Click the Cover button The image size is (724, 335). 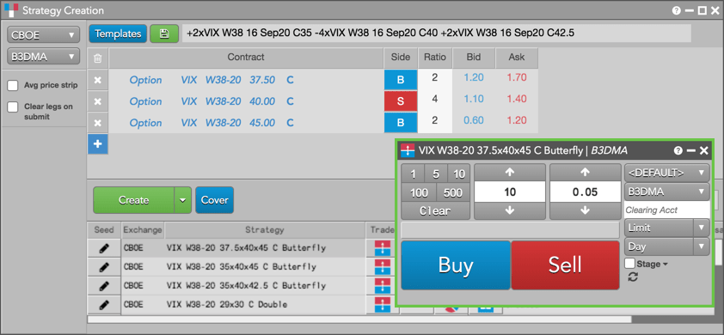point(215,200)
